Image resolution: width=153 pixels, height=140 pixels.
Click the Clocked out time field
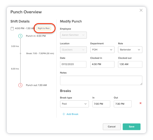pos(130,64)
